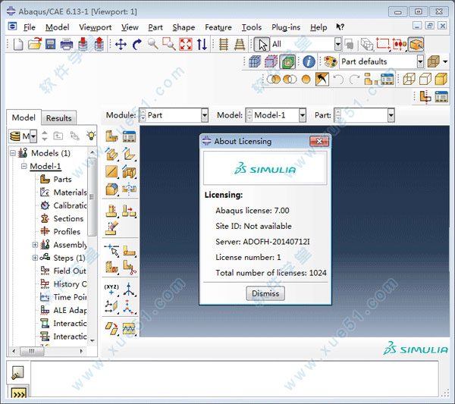455x404 pixels.
Task: Open the color code palette icon
Action: pyautogui.click(x=330, y=61)
